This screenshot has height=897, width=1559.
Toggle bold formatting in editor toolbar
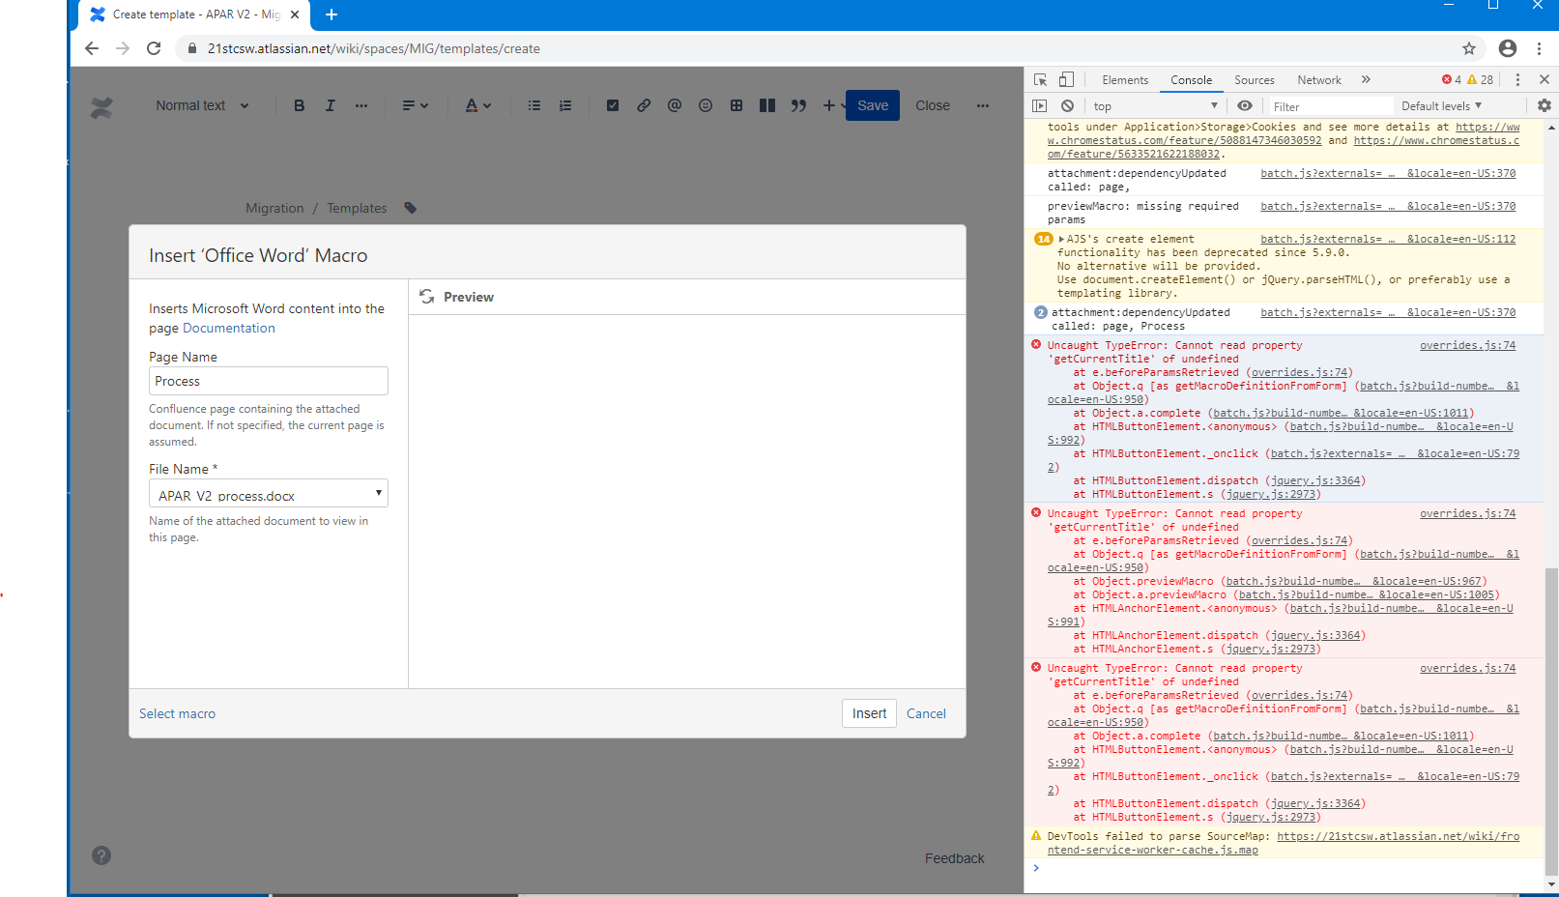pyautogui.click(x=300, y=105)
